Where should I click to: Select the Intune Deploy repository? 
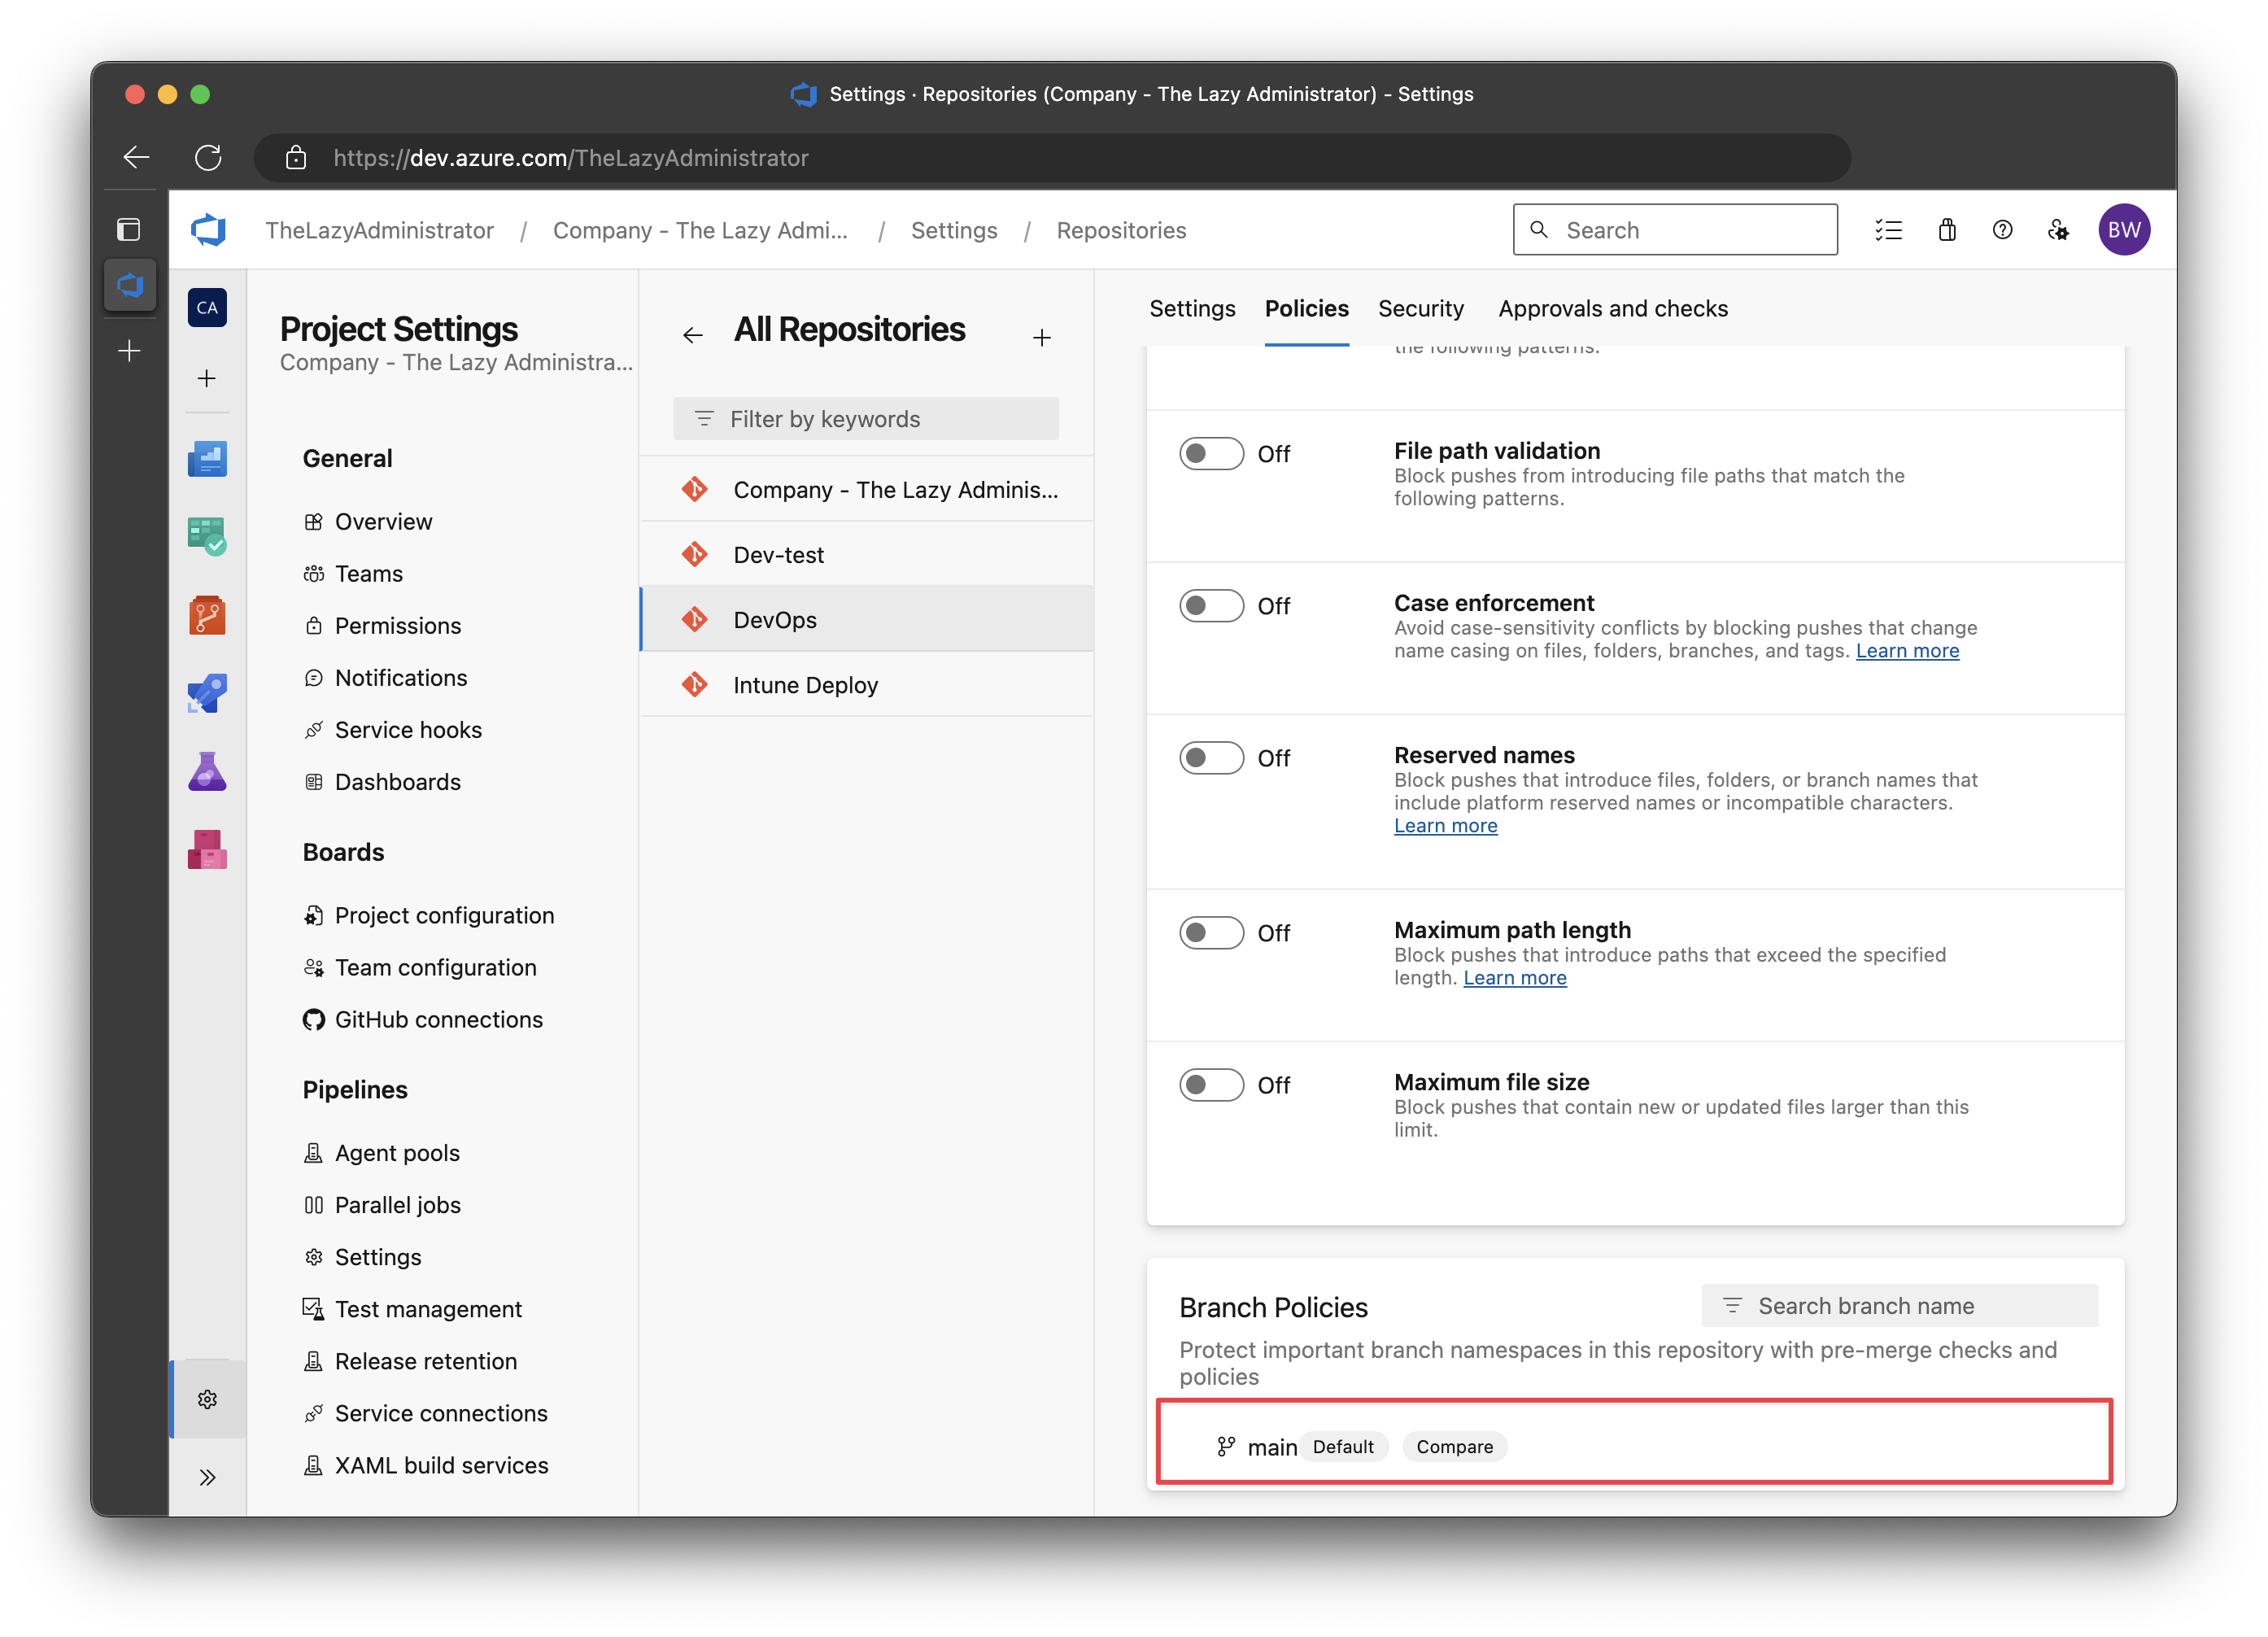tap(867, 684)
